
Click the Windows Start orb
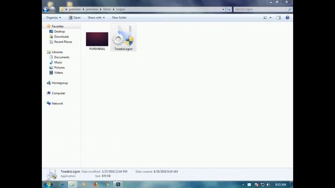pyautogui.click(x=48, y=184)
